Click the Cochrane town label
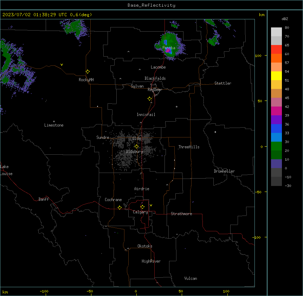This screenshot has width=303, height=296. pyautogui.click(x=113, y=200)
